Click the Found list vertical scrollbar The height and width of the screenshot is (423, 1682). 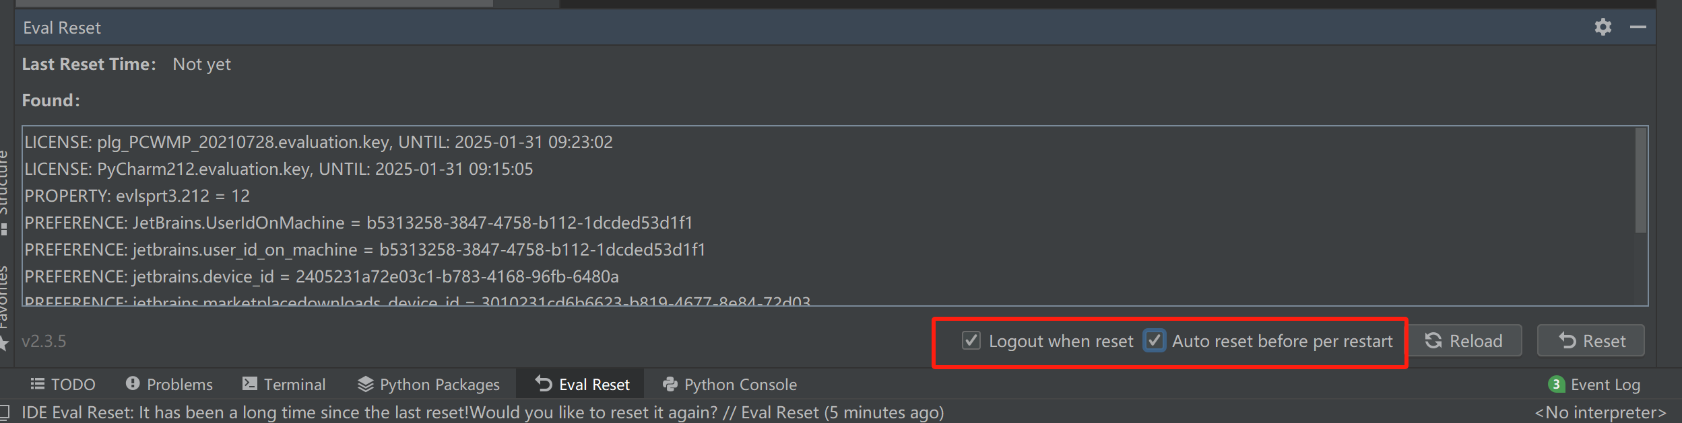(1640, 182)
